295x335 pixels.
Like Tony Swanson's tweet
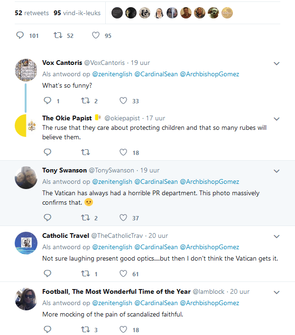point(123,217)
